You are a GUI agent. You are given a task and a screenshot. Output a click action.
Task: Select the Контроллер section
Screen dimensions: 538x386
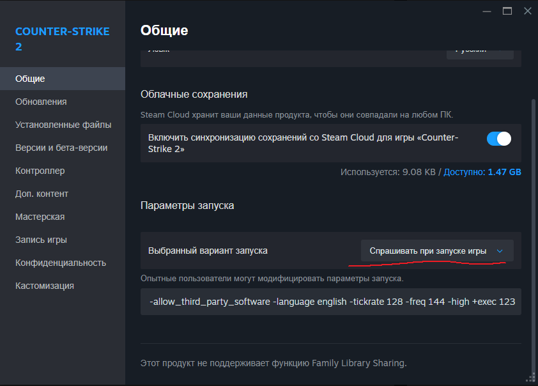(x=63, y=171)
